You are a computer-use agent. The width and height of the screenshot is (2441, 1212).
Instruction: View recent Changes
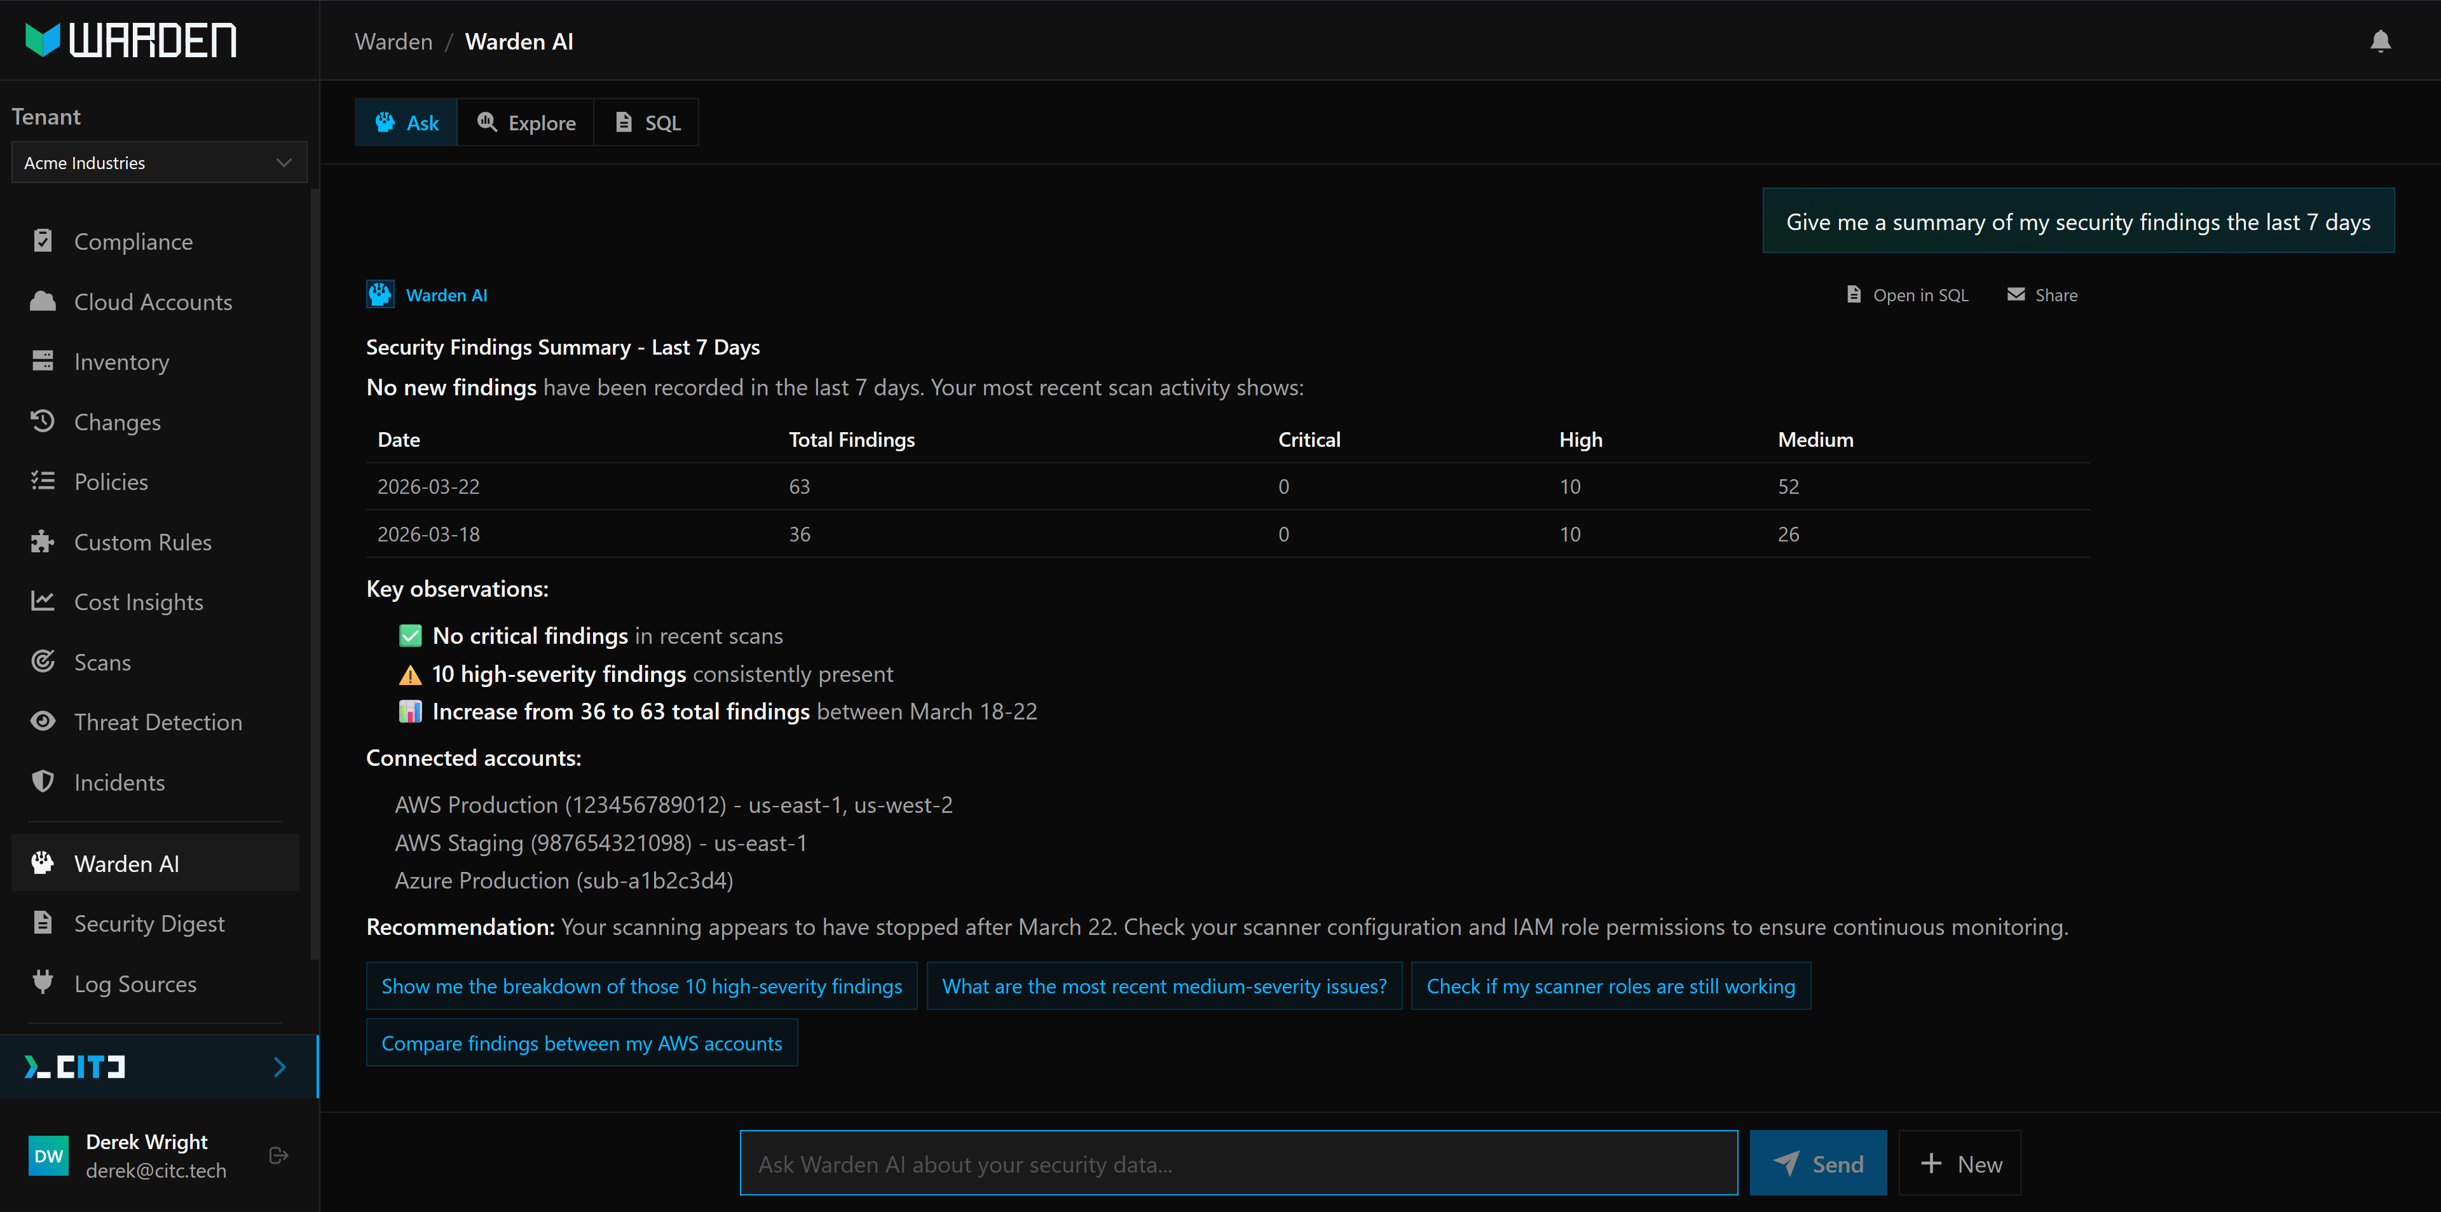[x=118, y=421]
